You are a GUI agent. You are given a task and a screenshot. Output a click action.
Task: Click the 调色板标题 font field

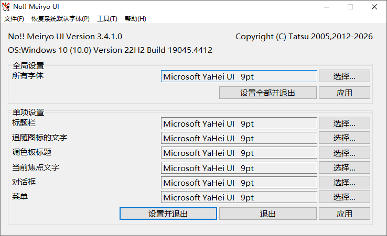click(x=239, y=153)
